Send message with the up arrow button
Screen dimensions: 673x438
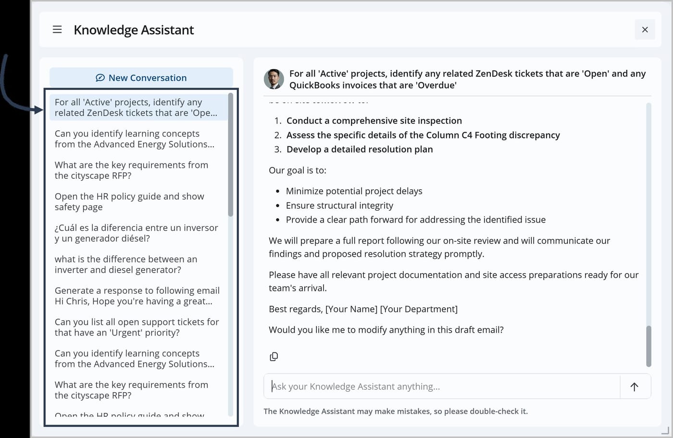click(x=635, y=387)
